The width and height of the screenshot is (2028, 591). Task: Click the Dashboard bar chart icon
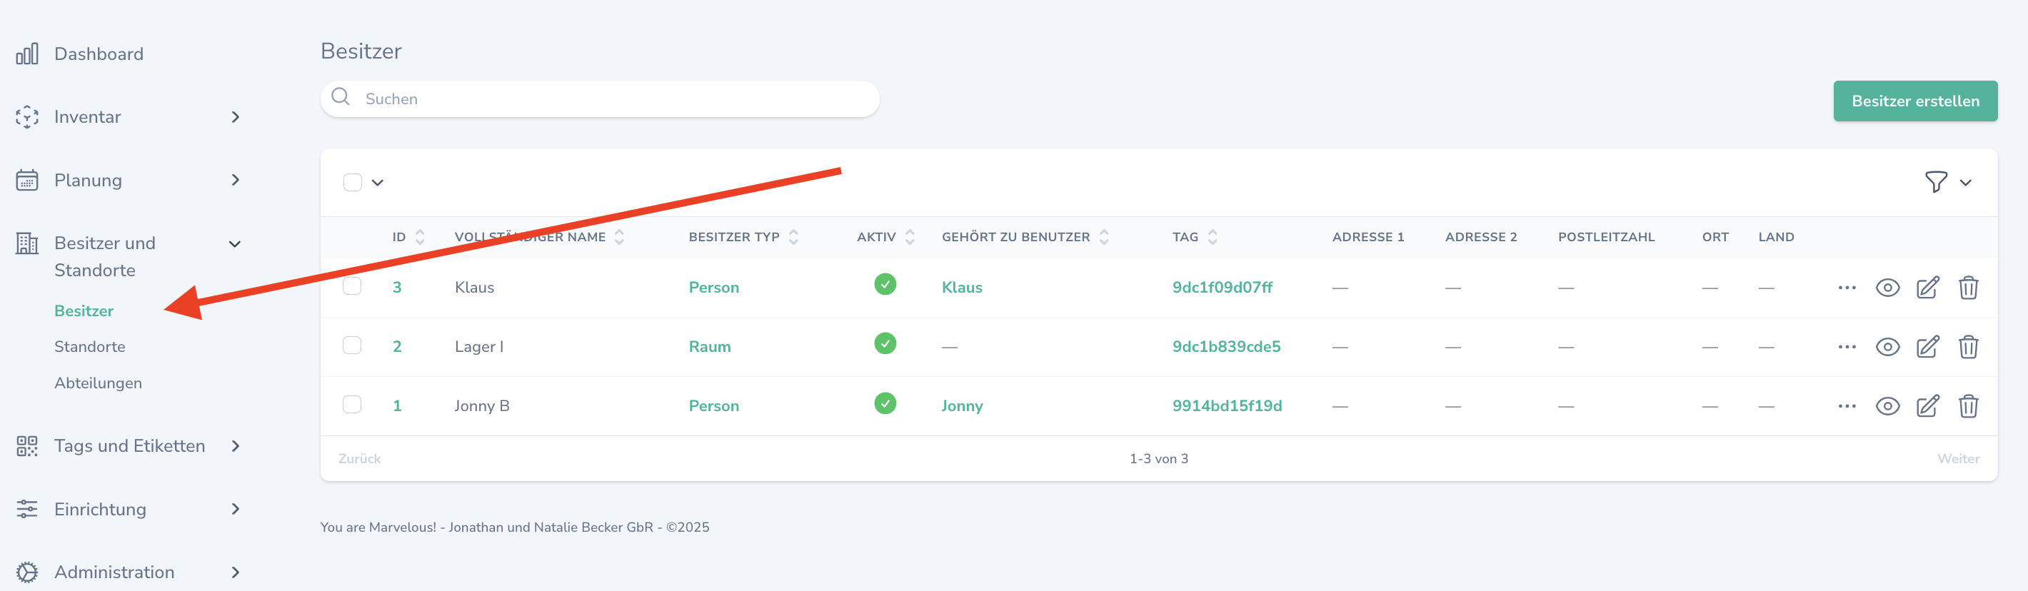26,54
